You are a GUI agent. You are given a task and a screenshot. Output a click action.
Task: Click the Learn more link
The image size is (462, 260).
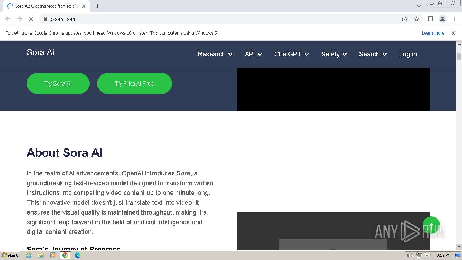pyautogui.click(x=433, y=33)
